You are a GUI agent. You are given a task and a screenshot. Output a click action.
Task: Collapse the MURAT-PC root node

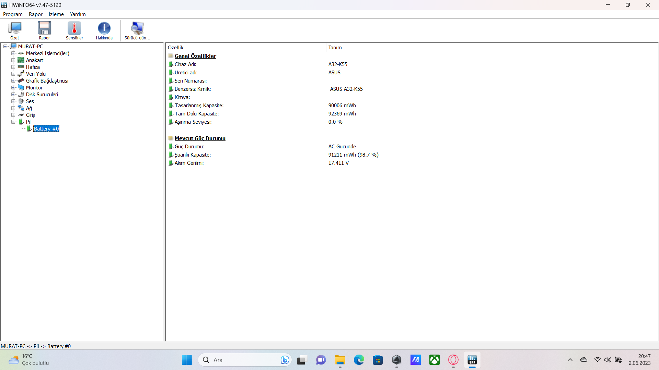(x=5, y=47)
